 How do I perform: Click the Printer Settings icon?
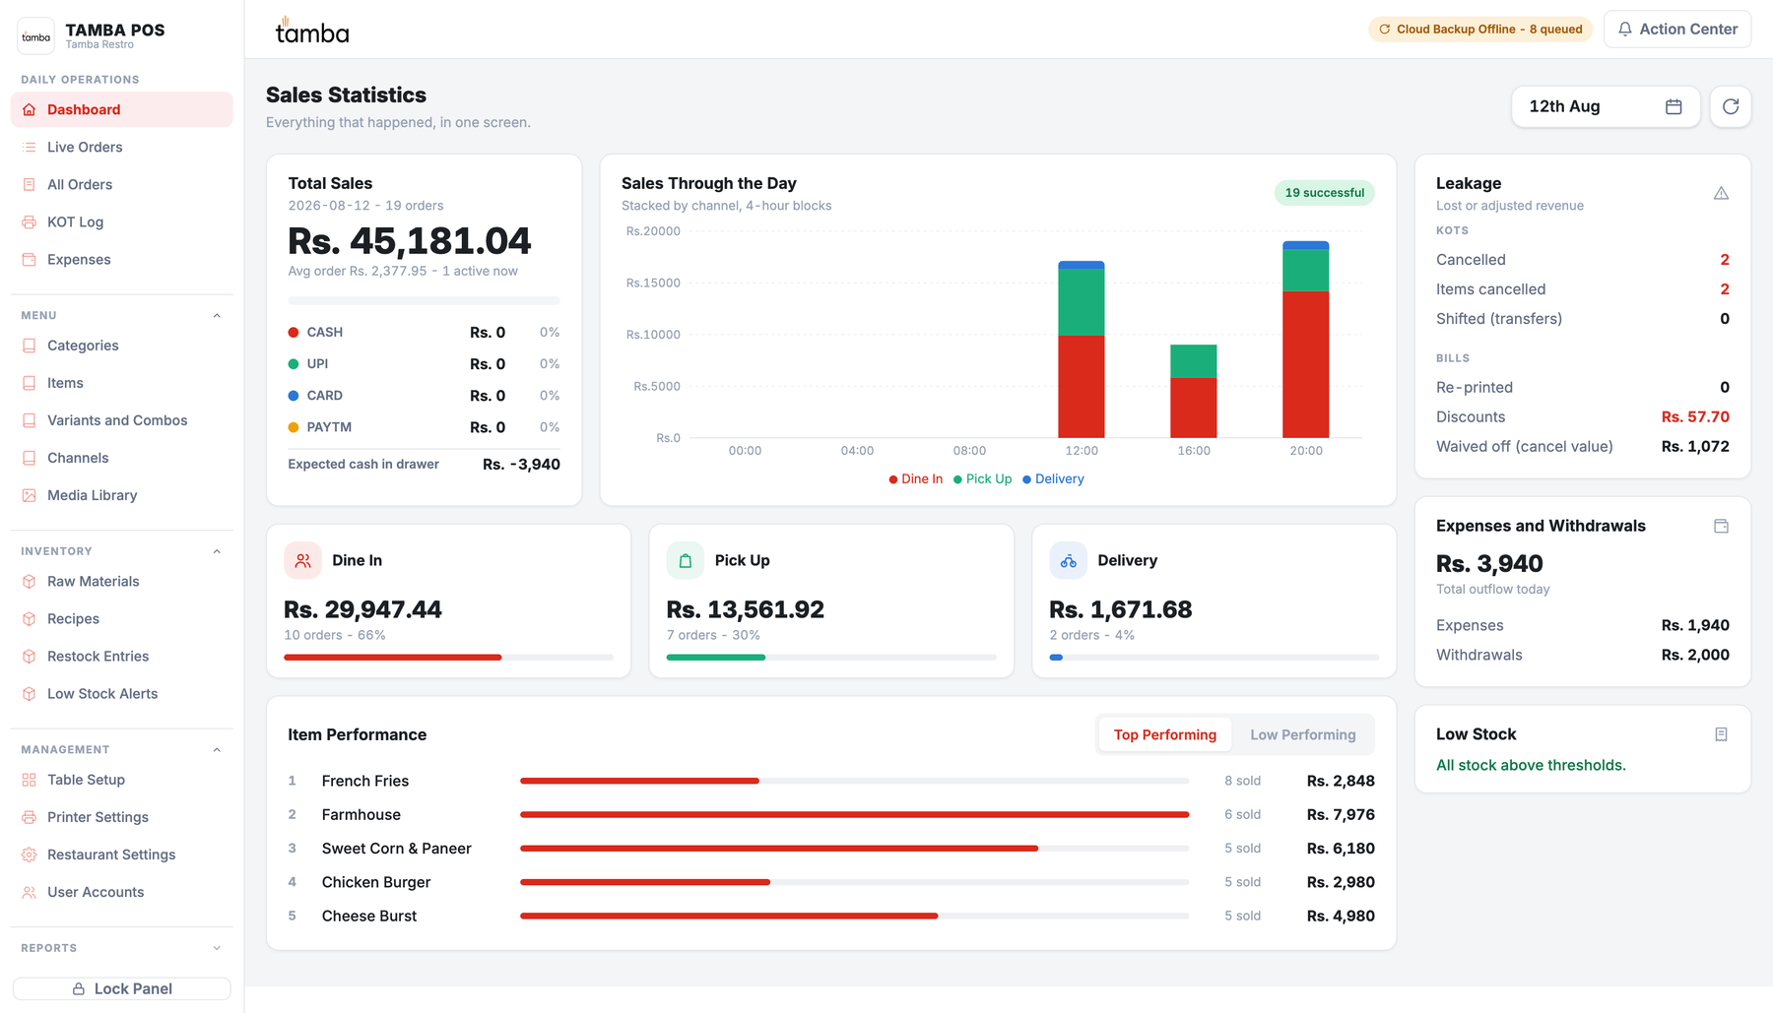(x=30, y=818)
